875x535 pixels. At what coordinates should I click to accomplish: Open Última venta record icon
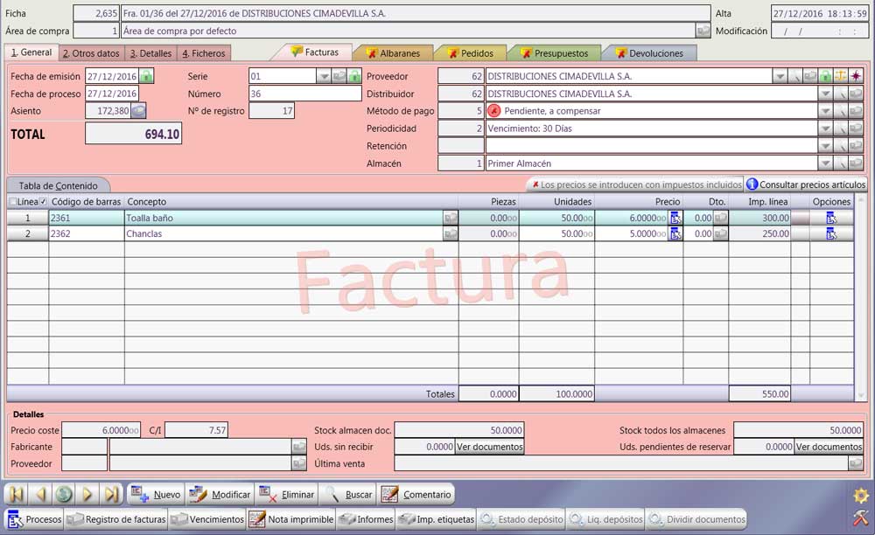click(856, 463)
